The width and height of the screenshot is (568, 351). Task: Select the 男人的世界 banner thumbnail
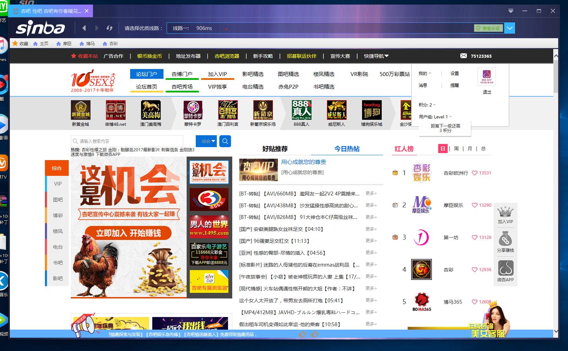click(x=209, y=227)
